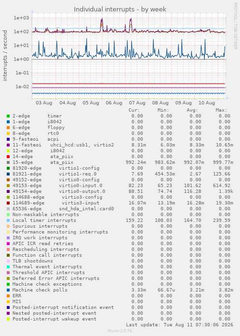
Task: Click the dark red virtio3-input legend swatch
Action: pyautogui.click(x=8, y=203)
